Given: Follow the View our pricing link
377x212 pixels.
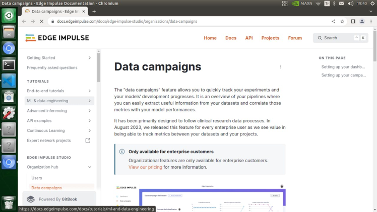Looking at the screenshot, I should 145,167.
